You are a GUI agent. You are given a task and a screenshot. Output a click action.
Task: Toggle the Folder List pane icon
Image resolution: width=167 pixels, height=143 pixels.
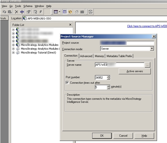tap(64, 12)
